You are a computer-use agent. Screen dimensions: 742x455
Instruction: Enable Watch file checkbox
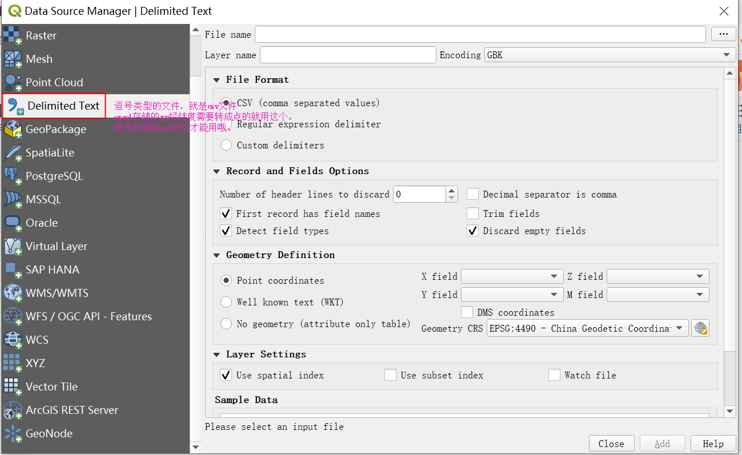point(554,375)
